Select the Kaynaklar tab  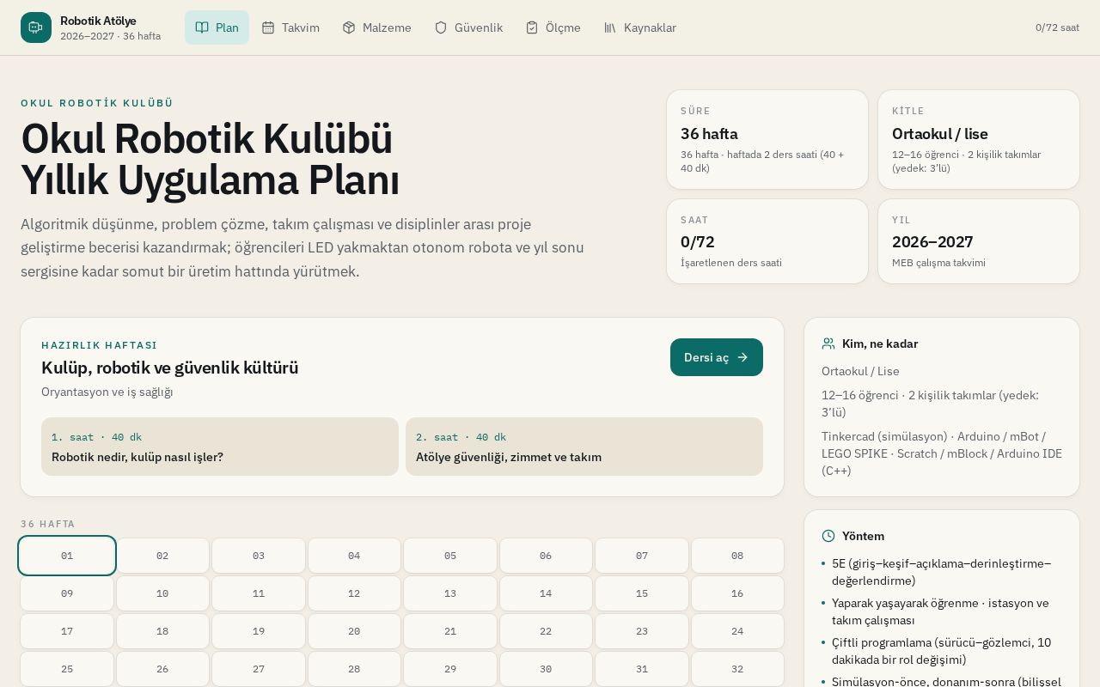click(639, 27)
